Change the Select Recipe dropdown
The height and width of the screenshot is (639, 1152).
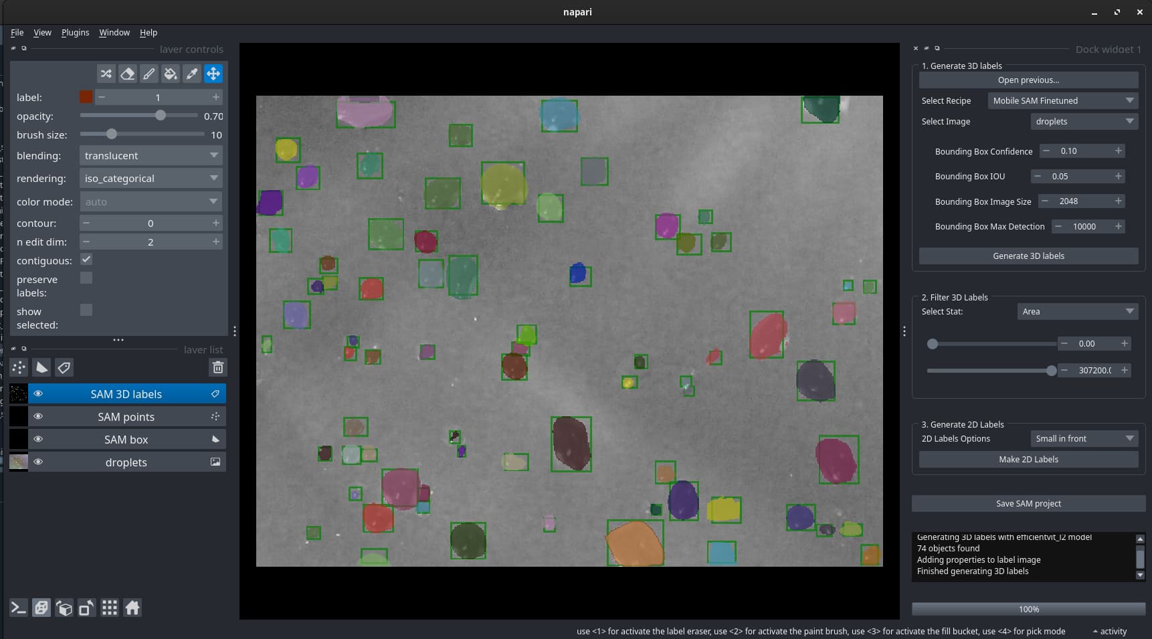pos(1061,100)
